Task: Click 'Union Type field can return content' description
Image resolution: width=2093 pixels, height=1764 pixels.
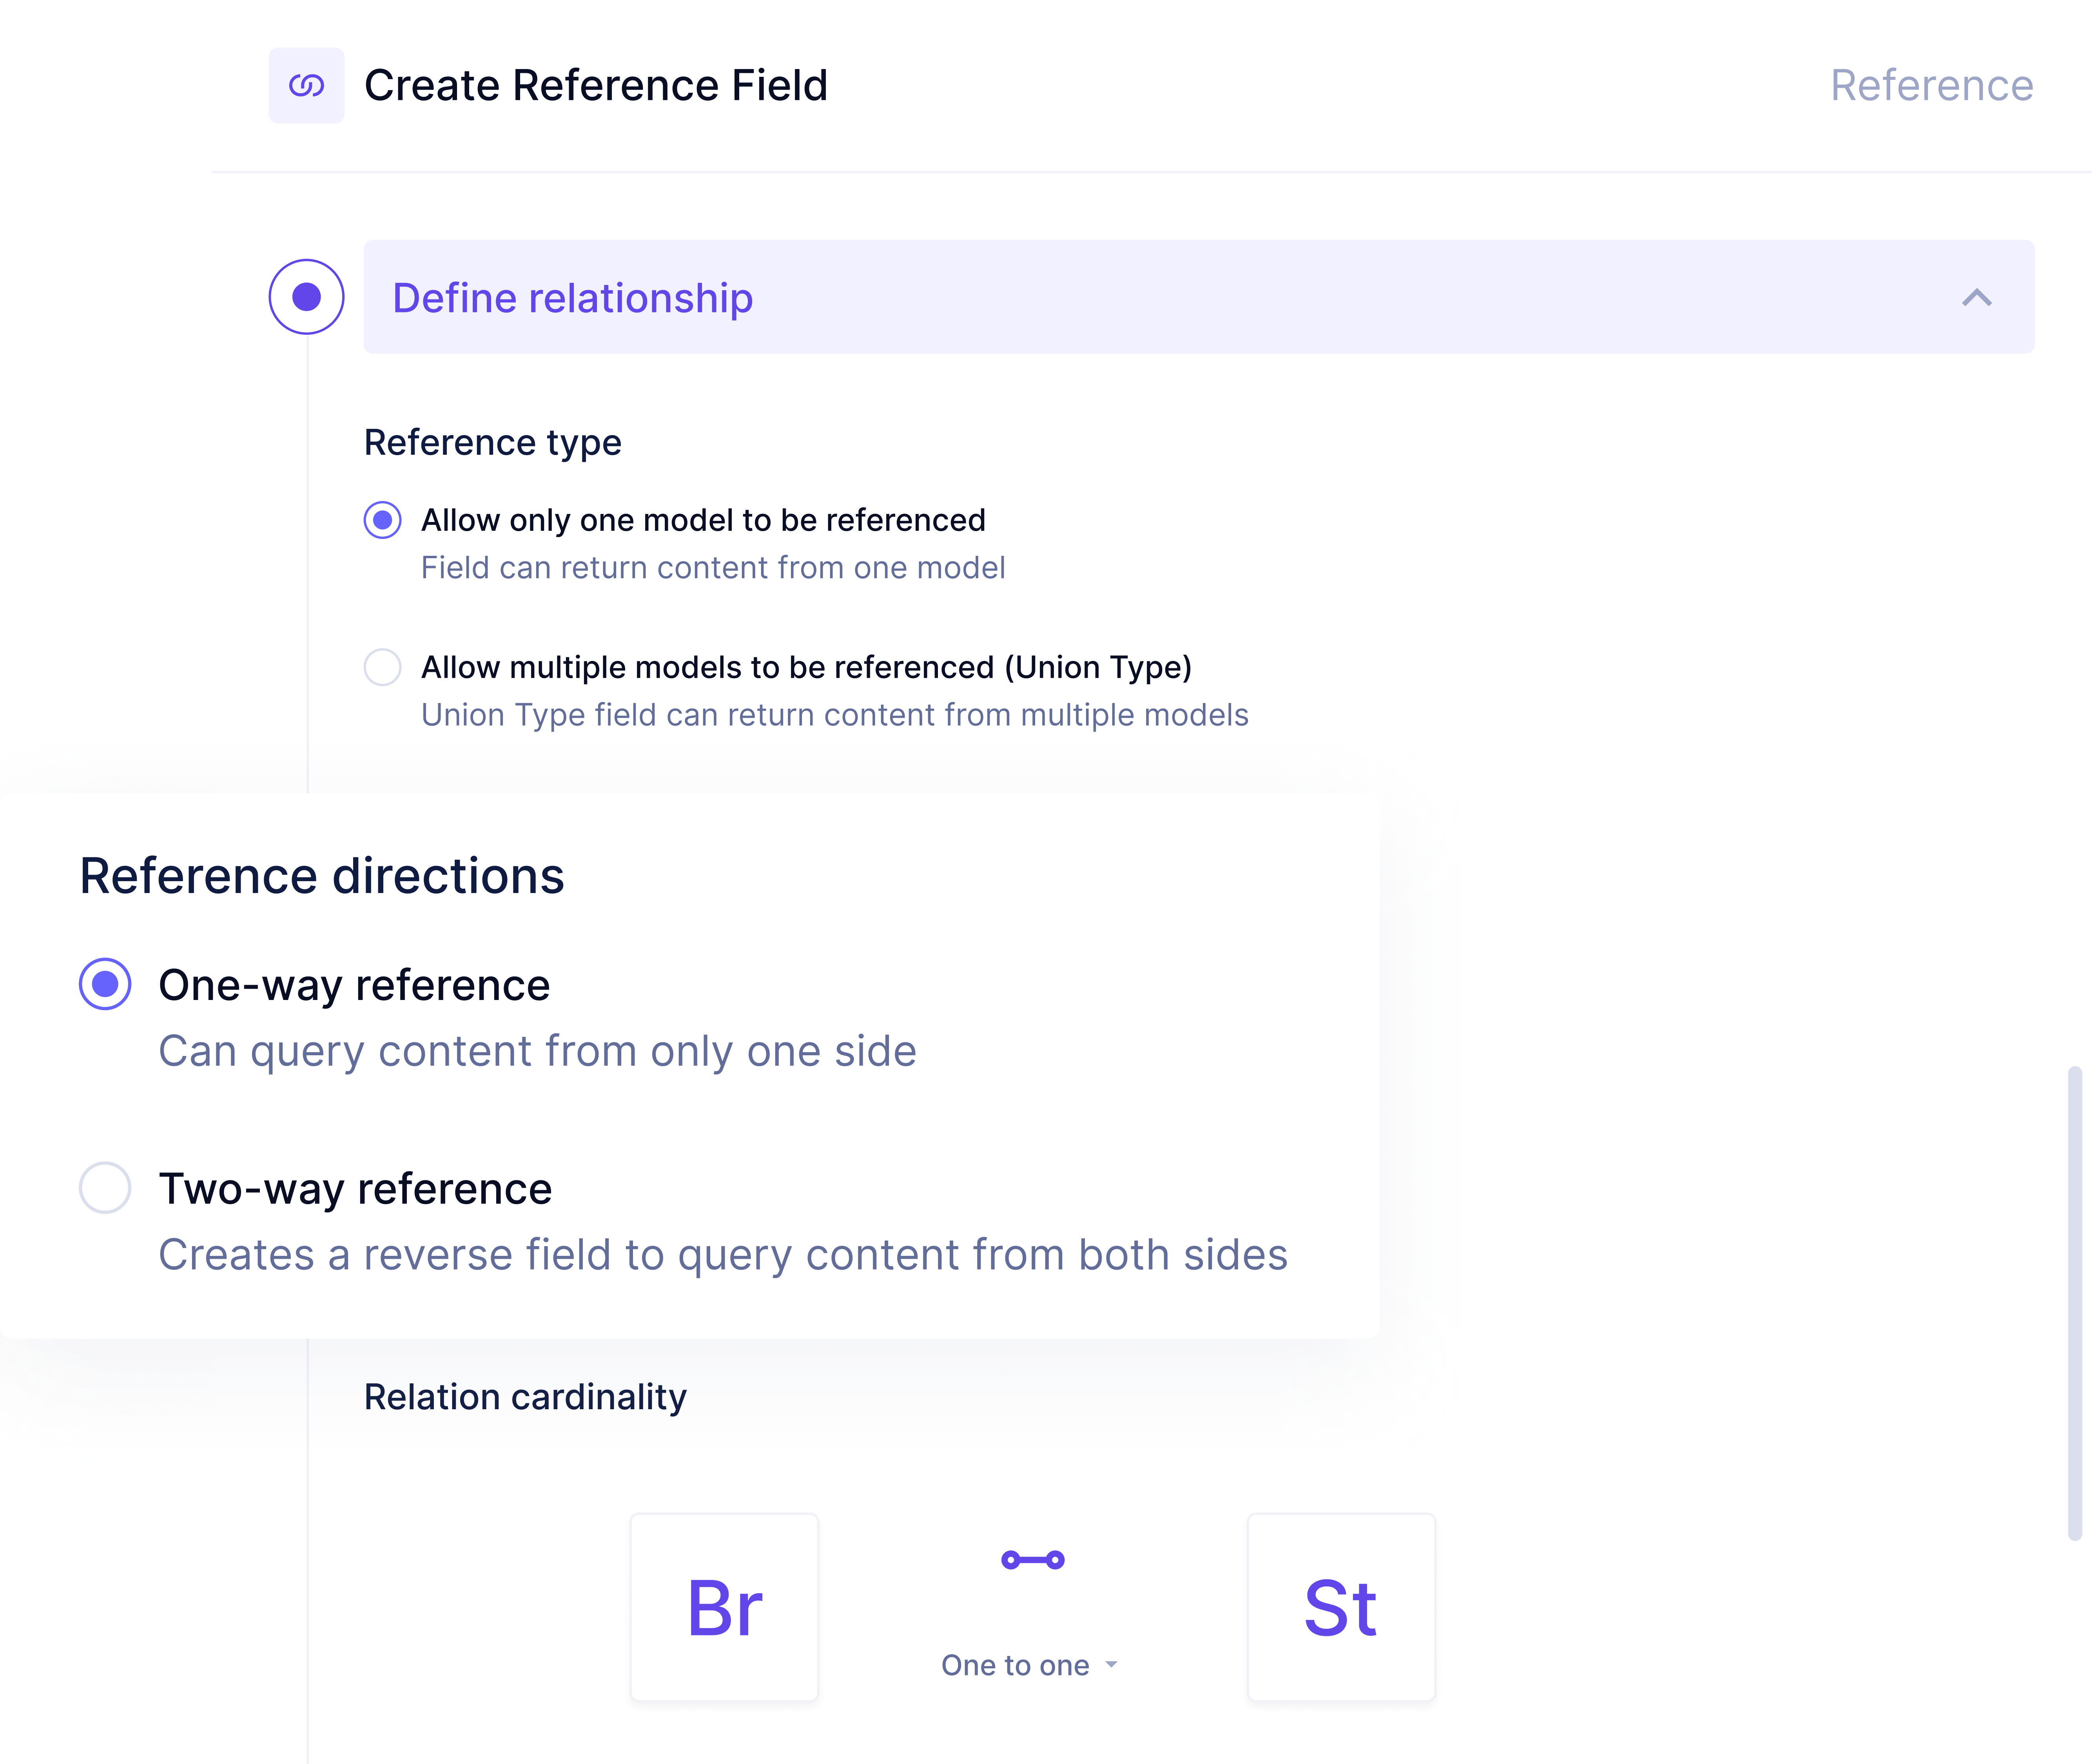Action: (x=835, y=715)
